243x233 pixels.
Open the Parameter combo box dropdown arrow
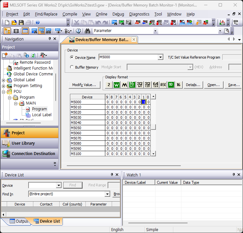coord(155,31)
